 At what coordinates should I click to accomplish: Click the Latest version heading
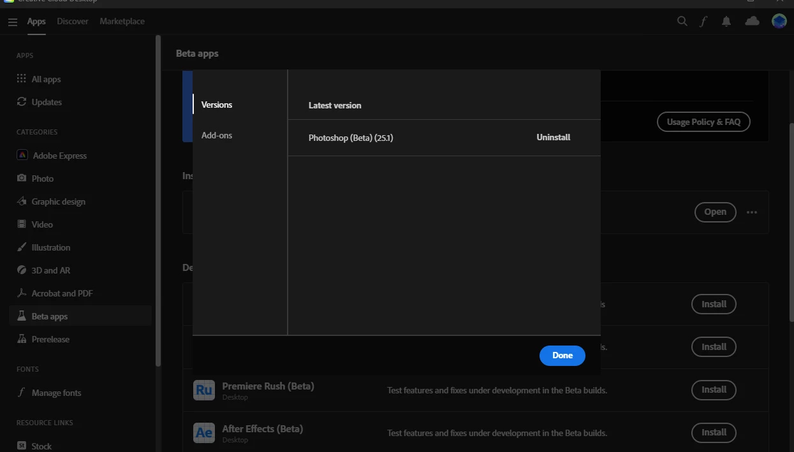pyautogui.click(x=335, y=105)
